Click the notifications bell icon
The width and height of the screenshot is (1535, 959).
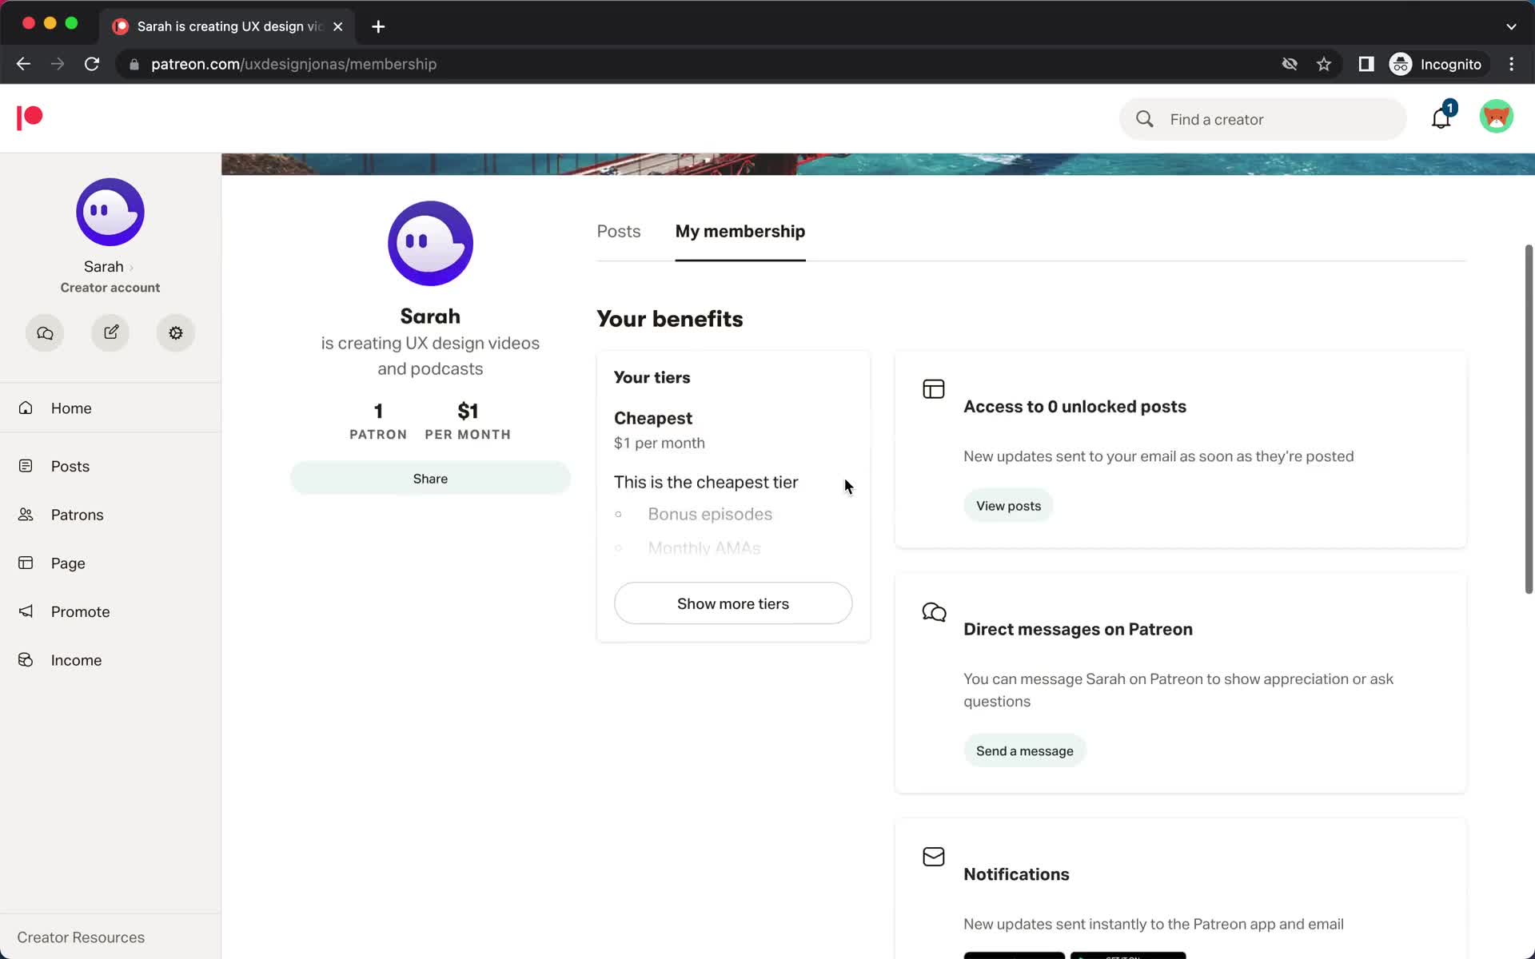click(1441, 118)
